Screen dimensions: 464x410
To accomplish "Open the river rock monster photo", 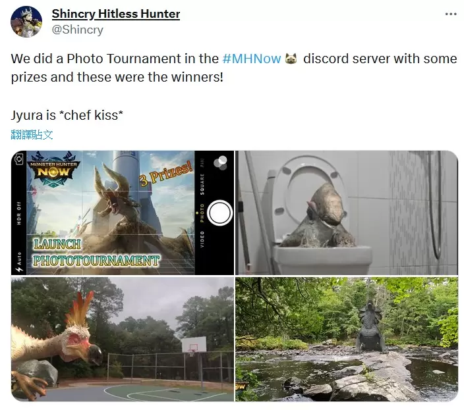I will tap(347, 339).
